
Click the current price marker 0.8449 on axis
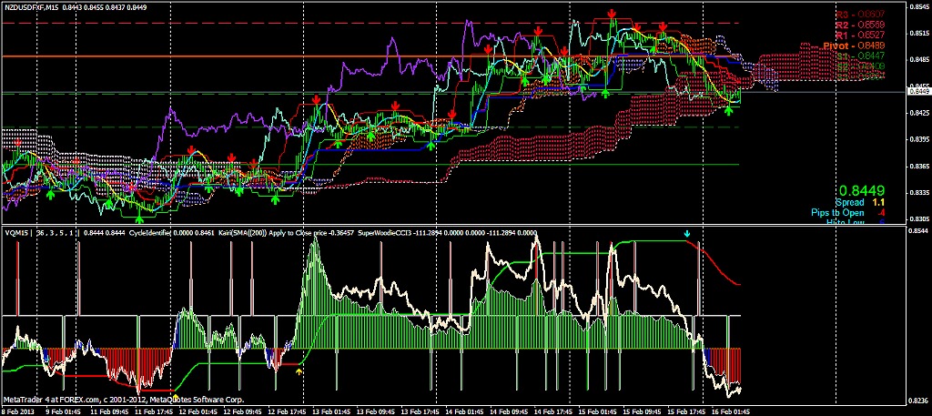click(x=917, y=91)
